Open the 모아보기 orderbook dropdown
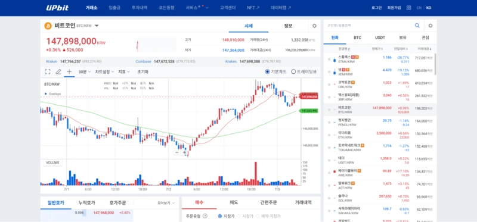The height and width of the screenshot is (222, 477). (x=166, y=203)
